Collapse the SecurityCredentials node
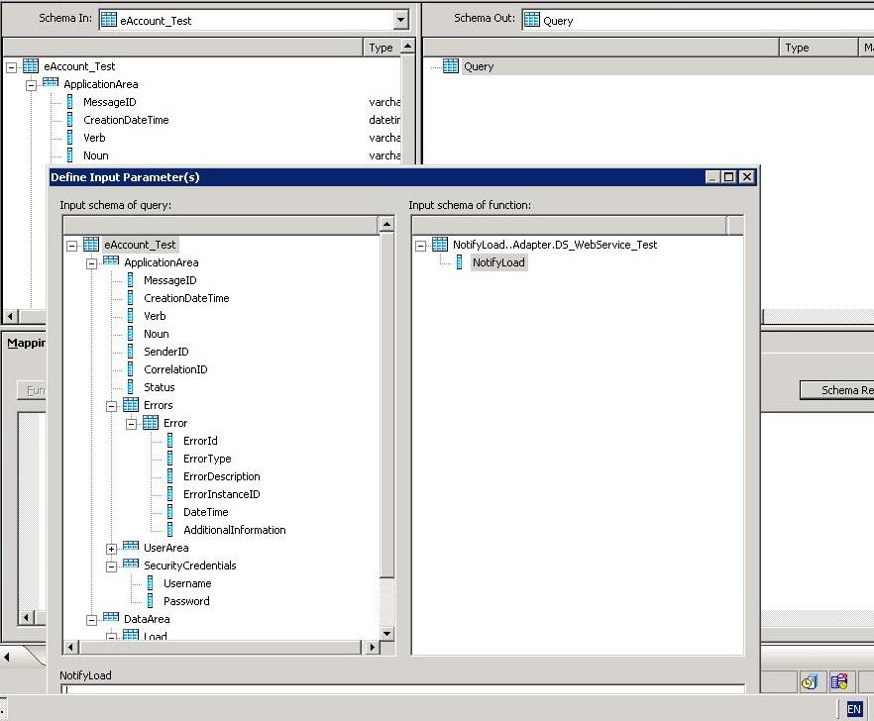 point(111,566)
